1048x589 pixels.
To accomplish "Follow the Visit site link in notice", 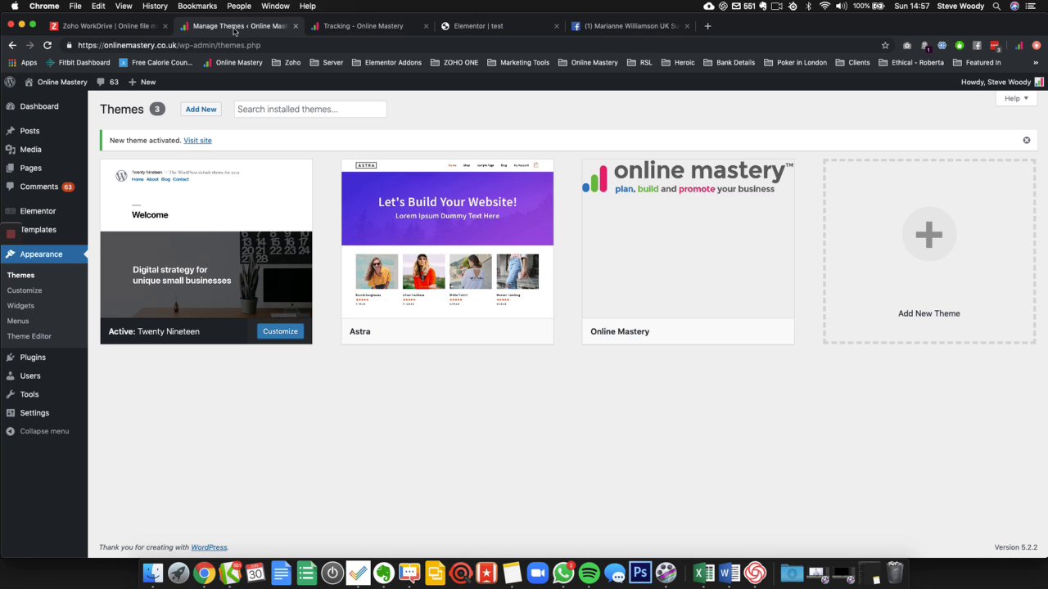I will [x=197, y=140].
